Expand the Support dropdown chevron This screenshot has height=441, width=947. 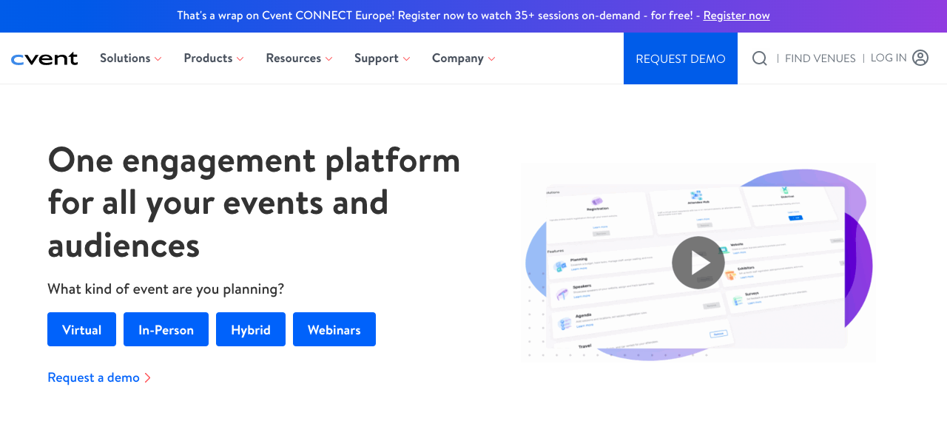pos(406,59)
